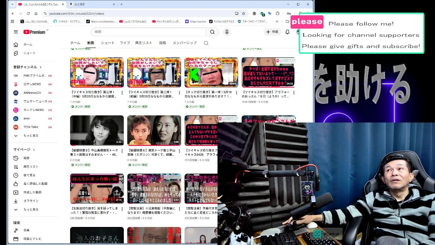Open 後で見る watch later list

coord(33,175)
